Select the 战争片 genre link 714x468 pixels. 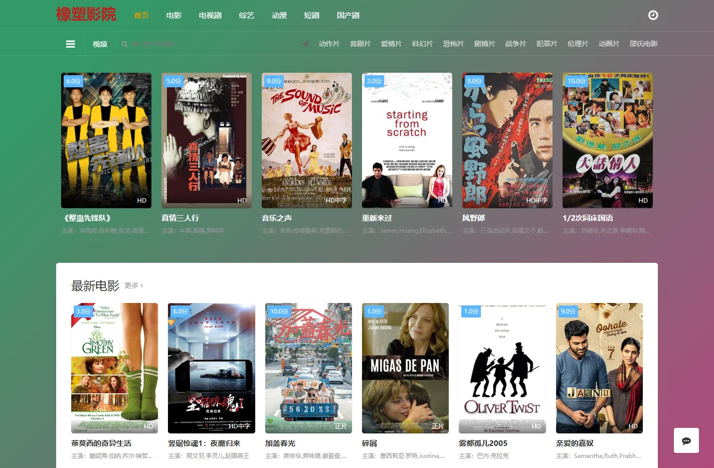tap(515, 44)
